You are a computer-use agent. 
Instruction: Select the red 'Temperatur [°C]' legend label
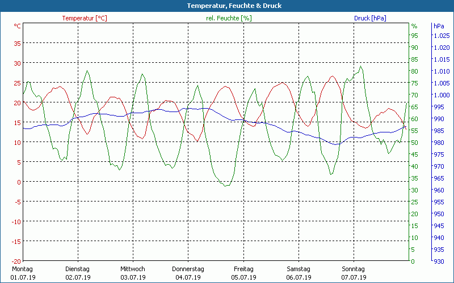84,18
